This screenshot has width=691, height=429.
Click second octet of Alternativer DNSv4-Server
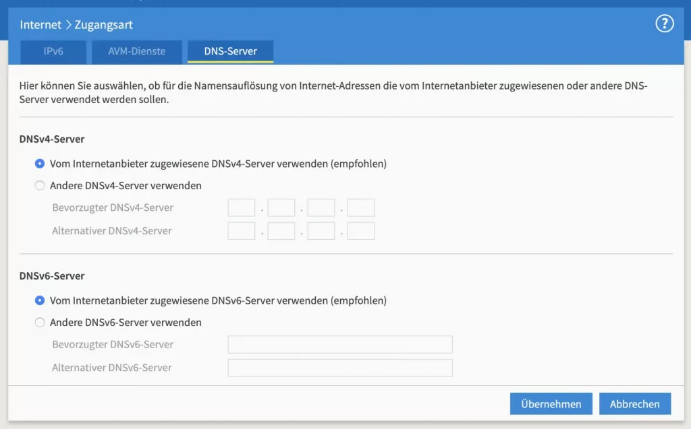[281, 231]
